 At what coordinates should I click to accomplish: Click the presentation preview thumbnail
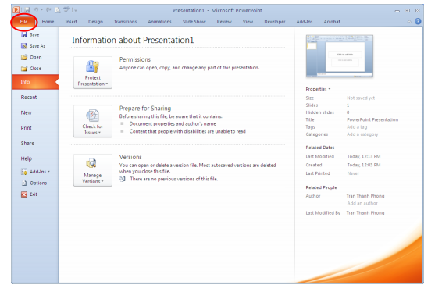340,55
